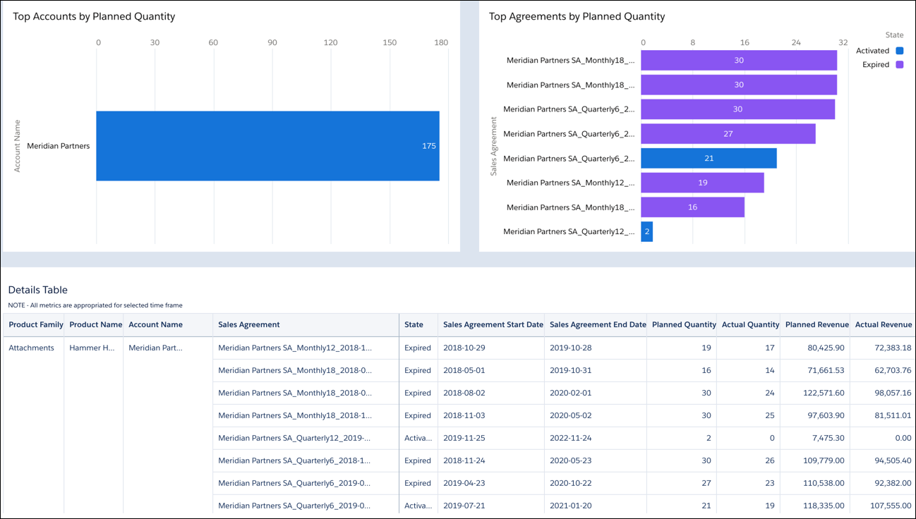Click the Expired purple legend swatch

pos(899,64)
